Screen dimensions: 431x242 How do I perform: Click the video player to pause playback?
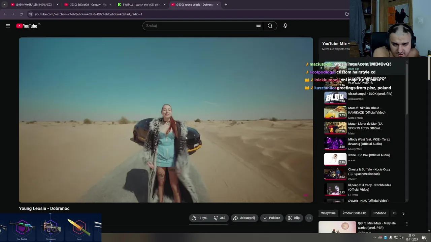coord(166,120)
